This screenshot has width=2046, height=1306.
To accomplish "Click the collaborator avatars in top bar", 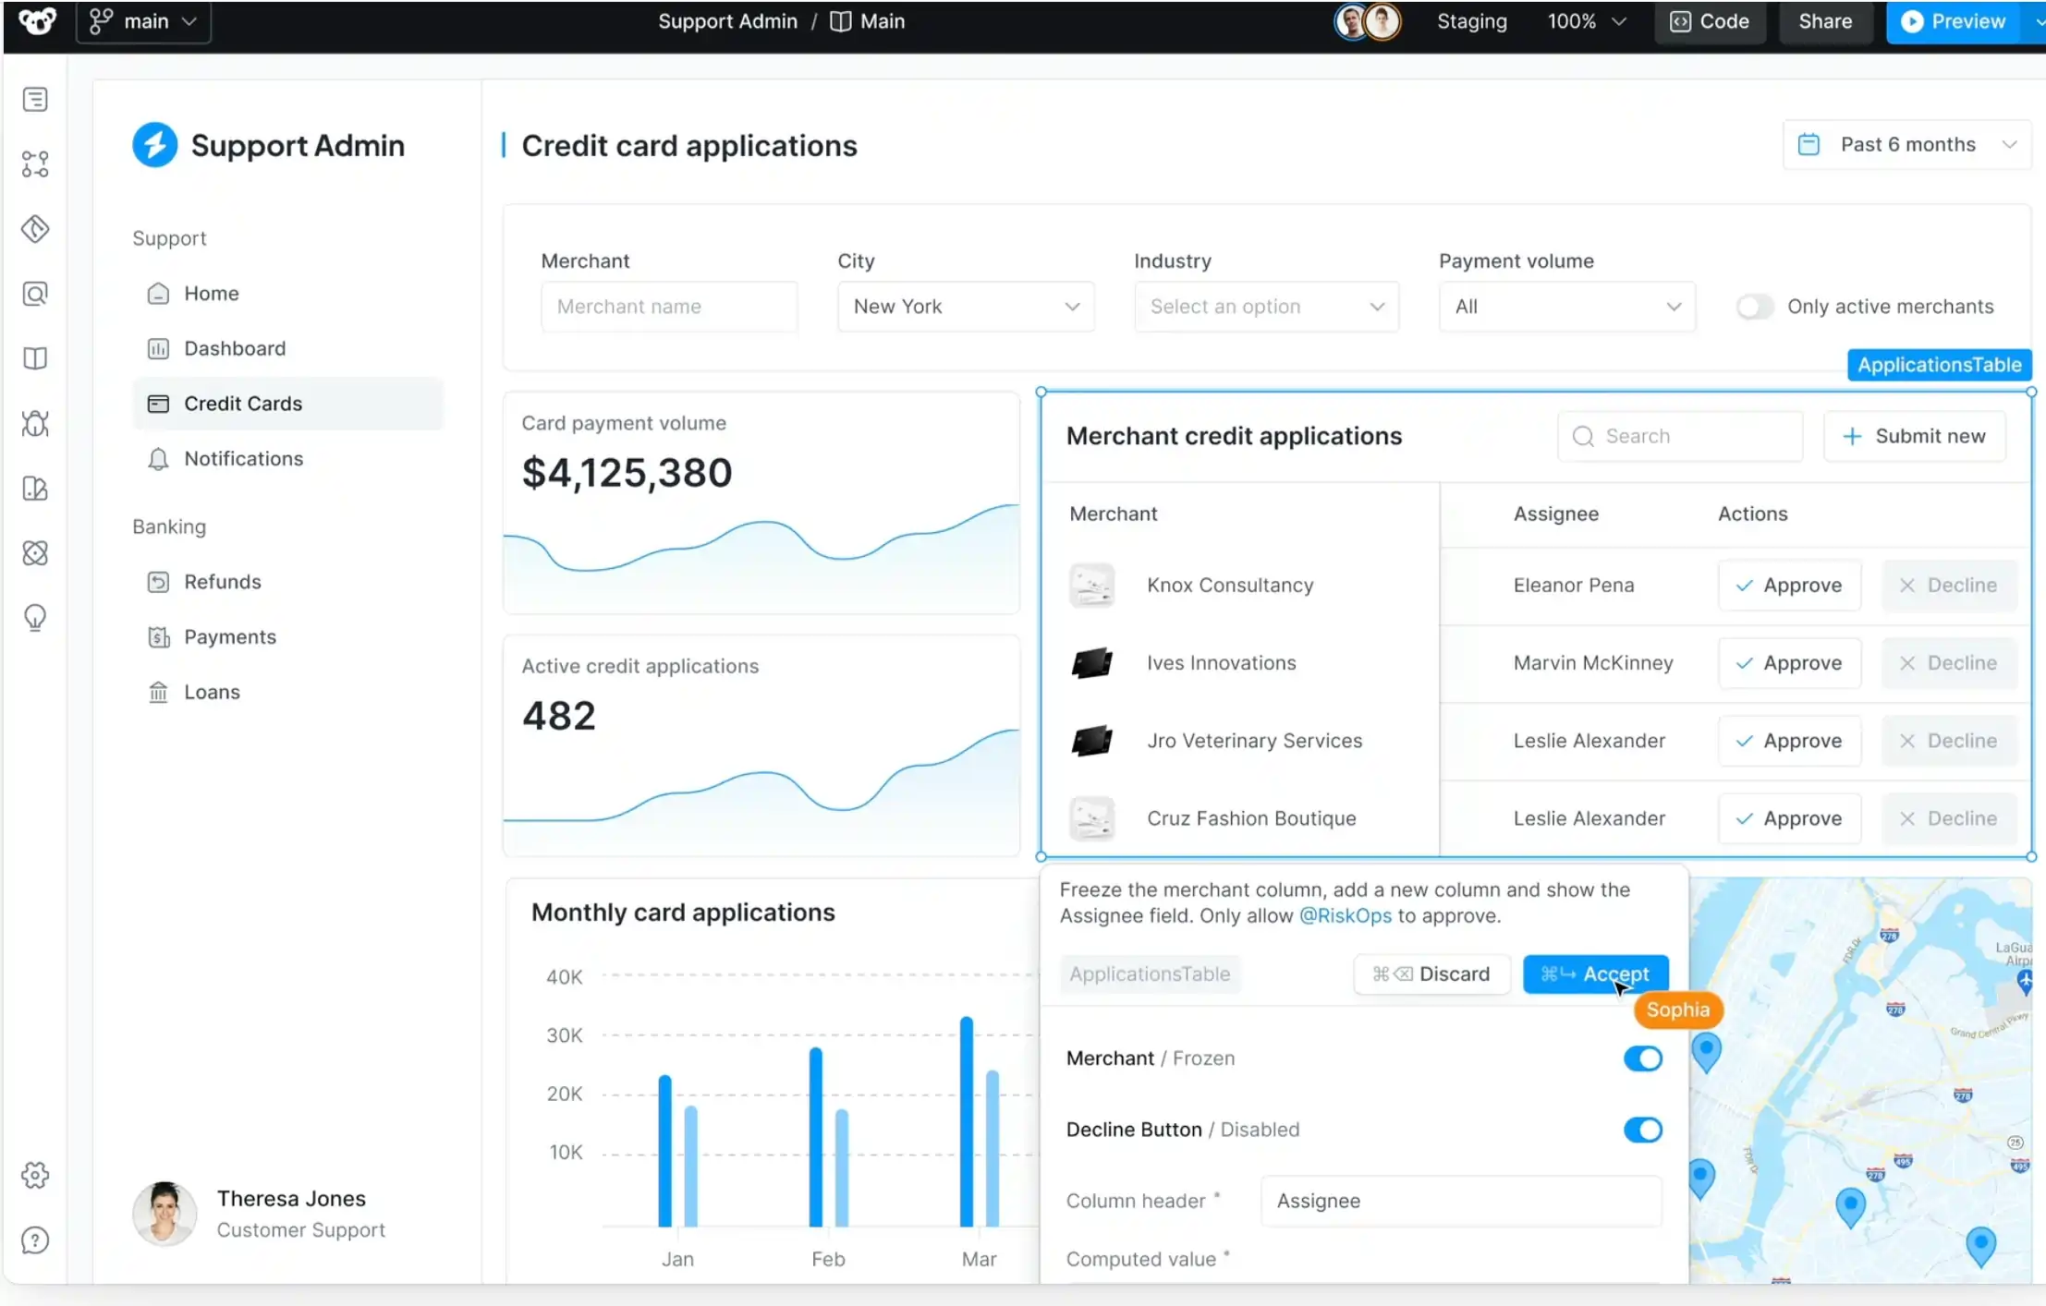I will tap(1367, 21).
